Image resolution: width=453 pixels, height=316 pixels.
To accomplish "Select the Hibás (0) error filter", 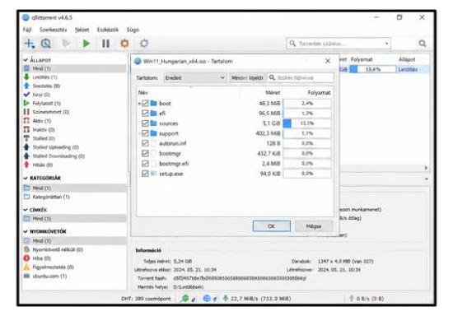I will pos(38,165).
